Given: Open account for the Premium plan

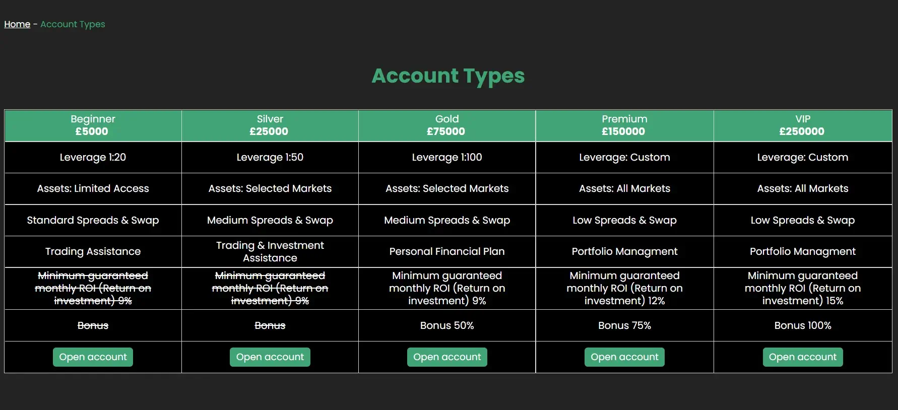Looking at the screenshot, I should [624, 357].
